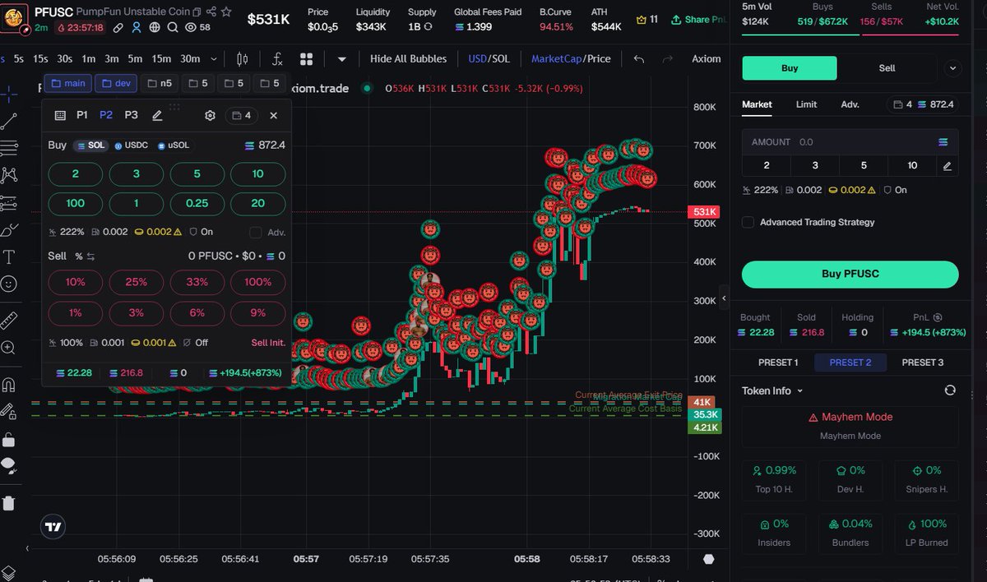Click the Buy PFUSC button
The height and width of the screenshot is (582, 987).
tap(850, 275)
